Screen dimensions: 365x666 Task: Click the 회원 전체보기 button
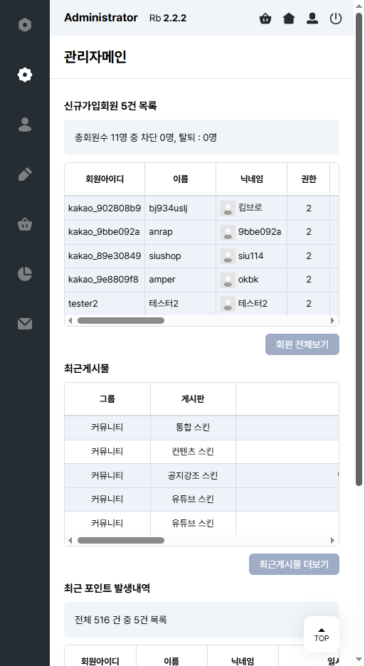302,344
